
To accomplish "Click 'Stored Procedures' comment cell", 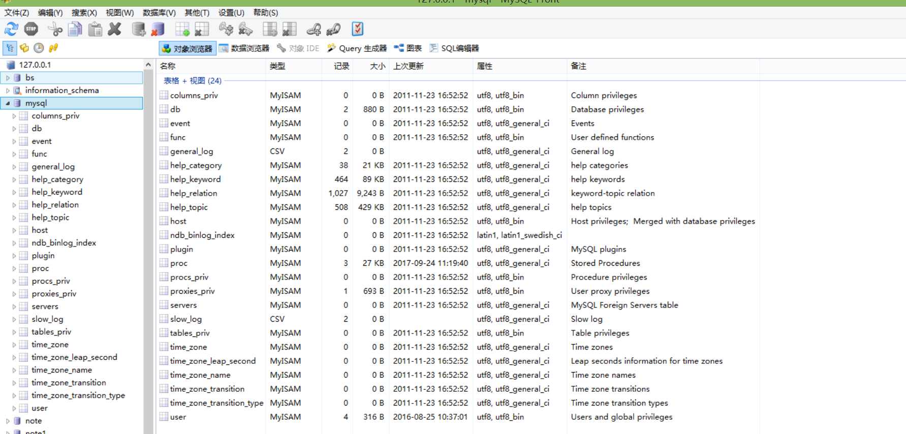I will point(605,263).
